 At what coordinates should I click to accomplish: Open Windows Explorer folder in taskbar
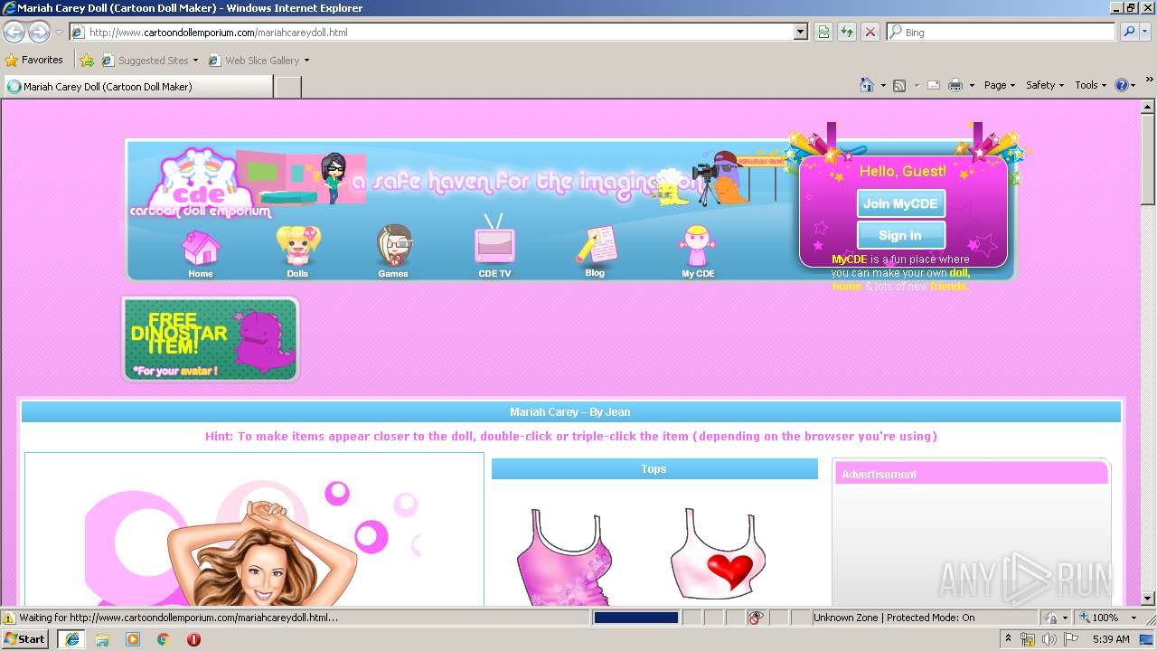pyautogui.click(x=102, y=639)
